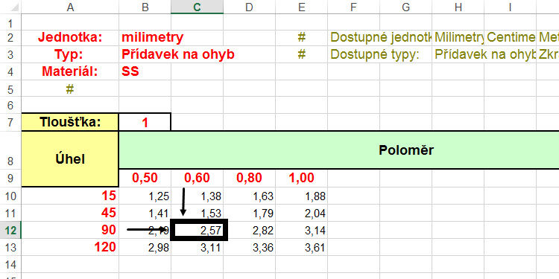Click the yellow 'Úhel' header cell
Image resolution: width=559 pixels, height=279 pixels.
[x=70, y=158]
